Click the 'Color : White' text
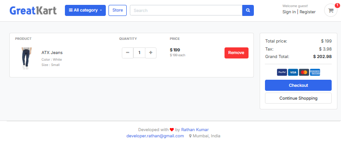The height and width of the screenshot is (163, 341). [x=52, y=59]
